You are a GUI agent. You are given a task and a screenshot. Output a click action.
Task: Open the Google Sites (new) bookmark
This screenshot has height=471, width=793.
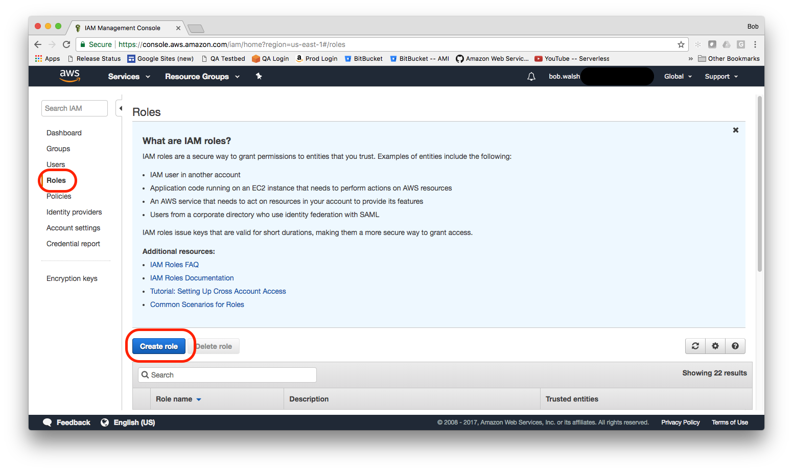(160, 59)
